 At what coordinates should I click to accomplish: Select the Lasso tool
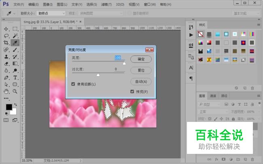tap(6, 36)
